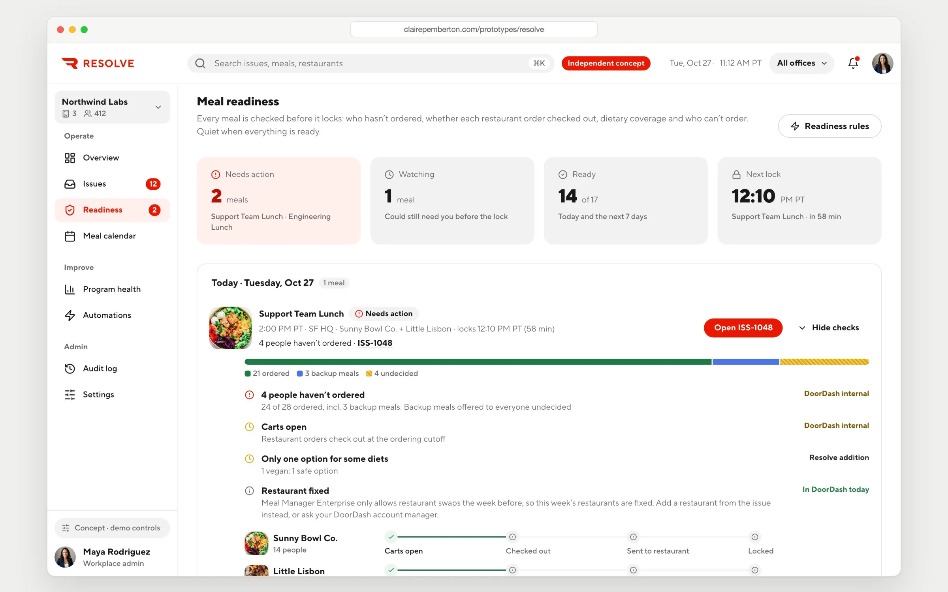Click the green ordered segment of progress bar
Viewport: 948px width, 592px height.
(478, 362)
